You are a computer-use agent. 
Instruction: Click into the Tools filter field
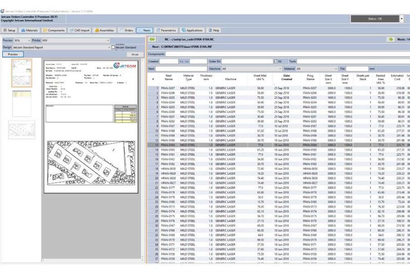point(354,61)
